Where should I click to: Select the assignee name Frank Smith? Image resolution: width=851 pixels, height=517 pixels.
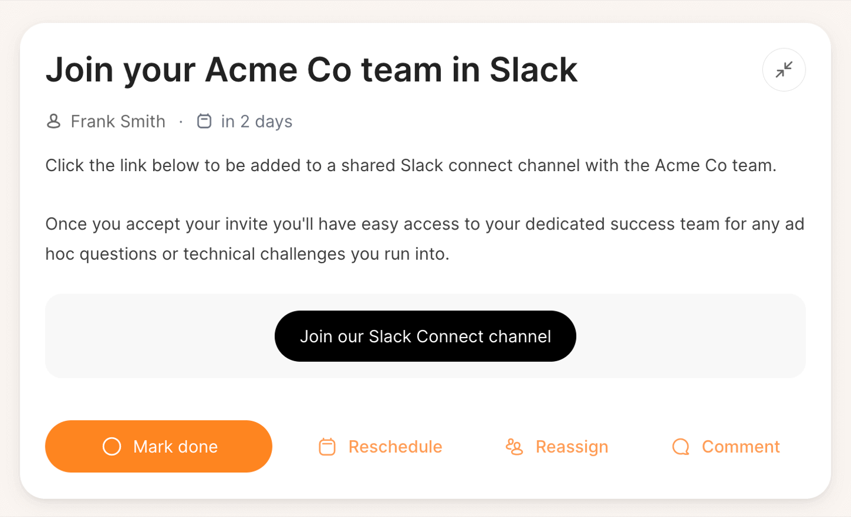(118, 122)
